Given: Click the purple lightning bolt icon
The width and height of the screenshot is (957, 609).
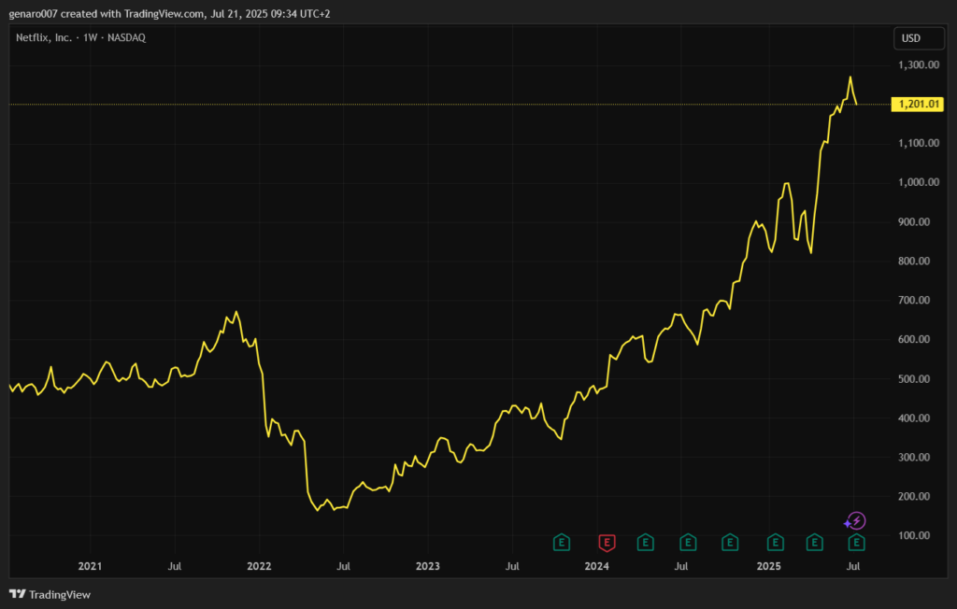Looking at the screenshot, I should tap(856, 521).
